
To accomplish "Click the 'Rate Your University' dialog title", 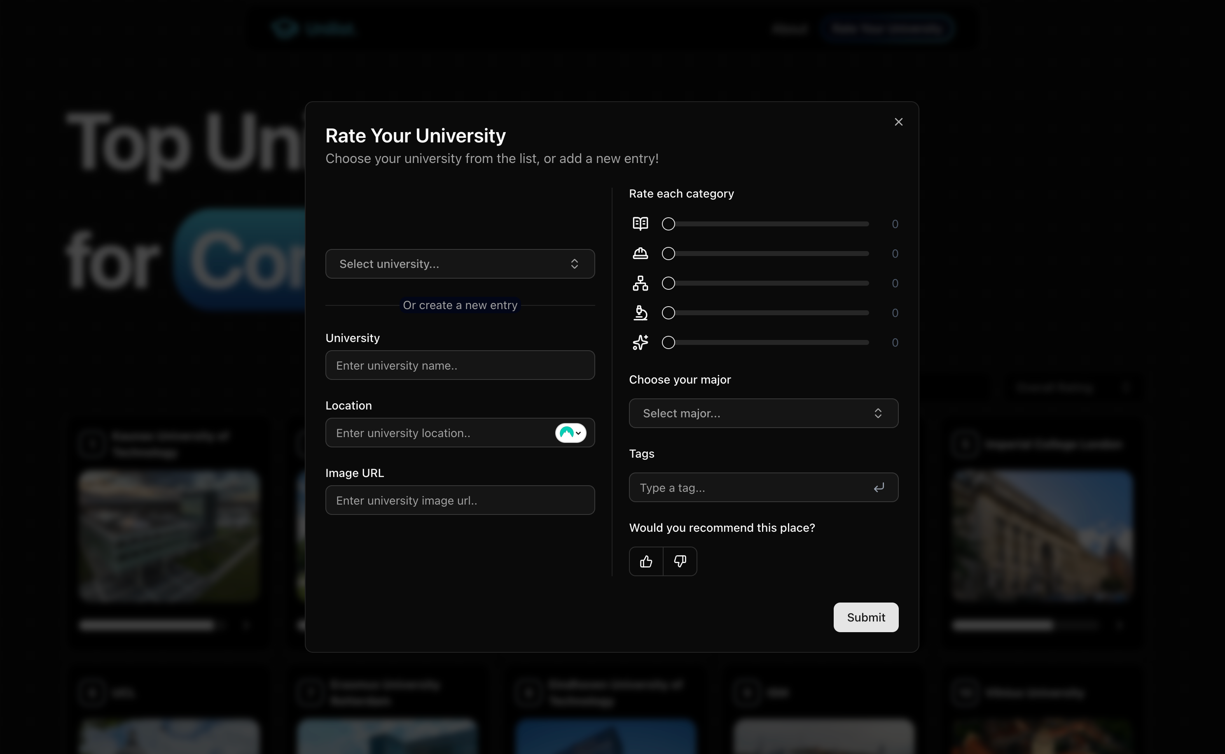I will click(x=415, y=136).
